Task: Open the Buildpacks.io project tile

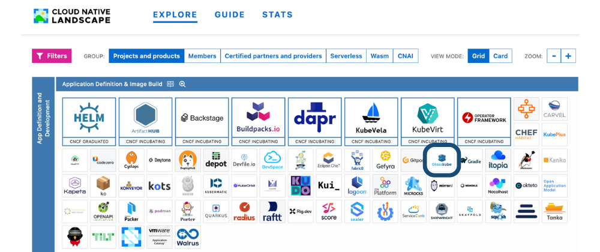Action: [x=258, y=121]
